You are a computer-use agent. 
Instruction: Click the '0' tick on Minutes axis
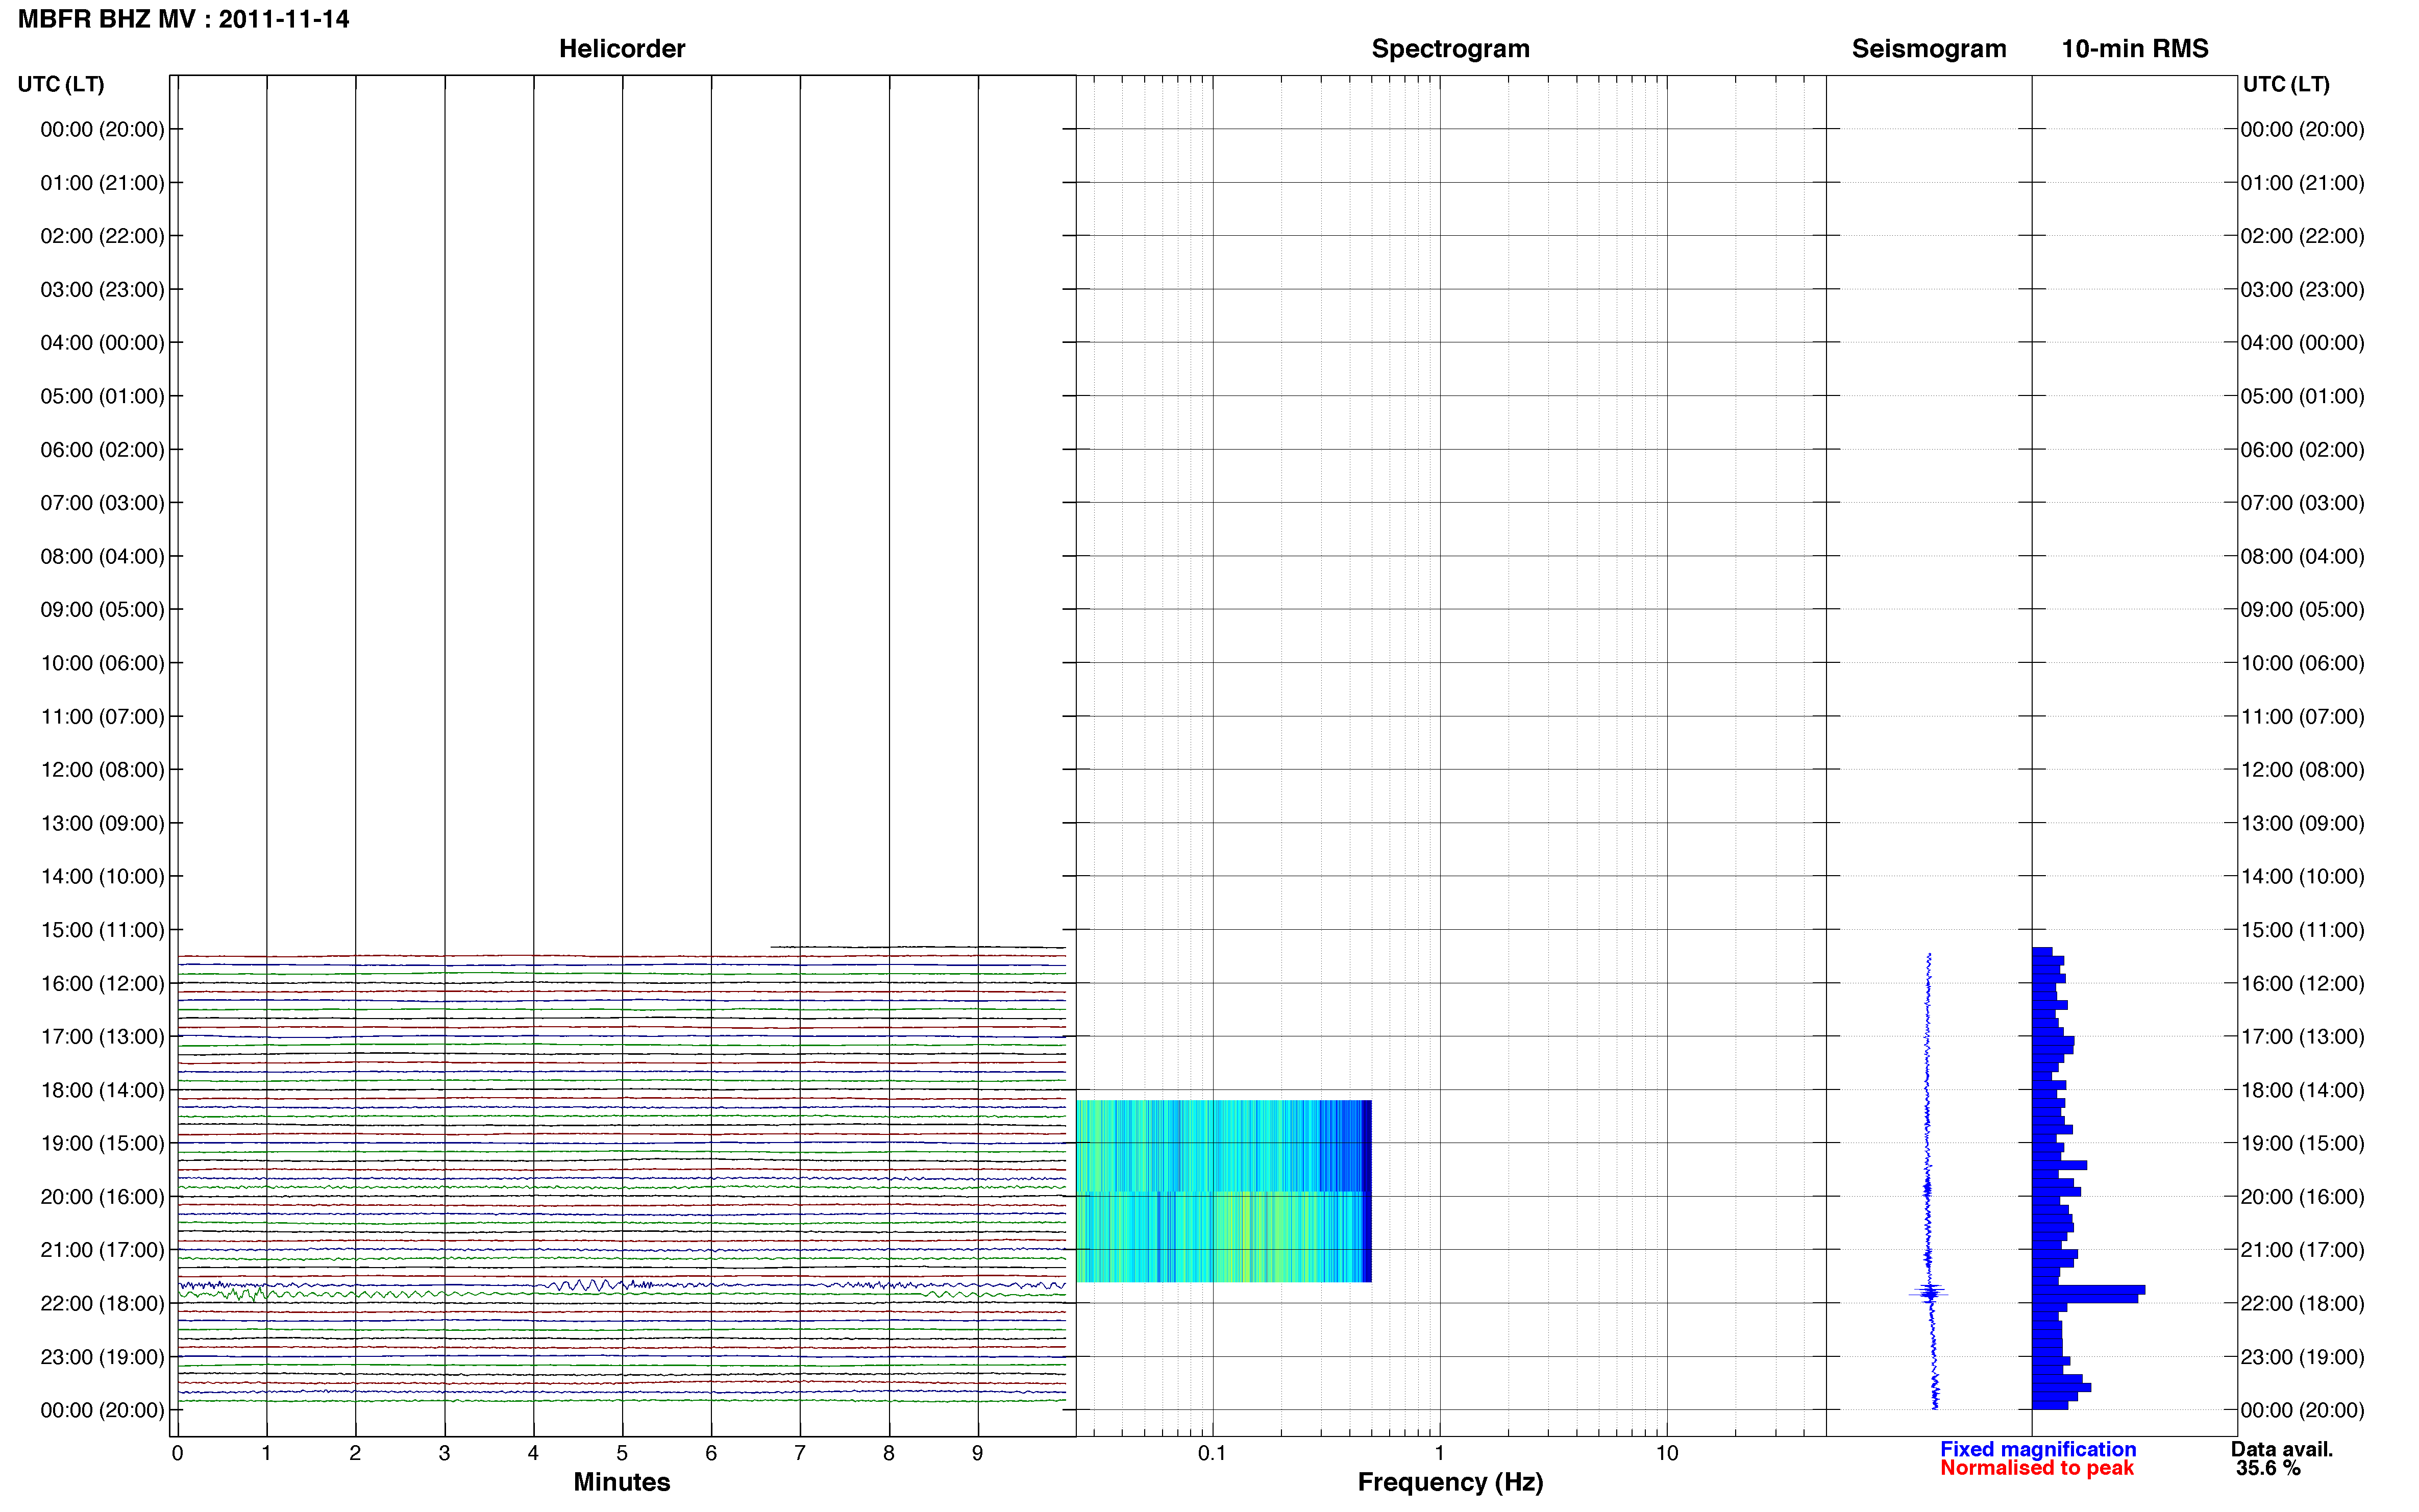[178, 1454]
